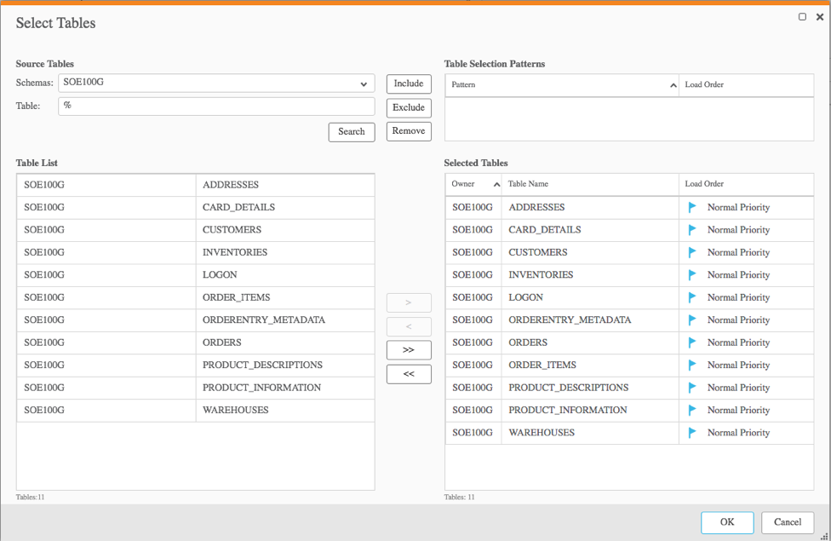Click the priority flag beside INVENTORIES

coord(691,274)
